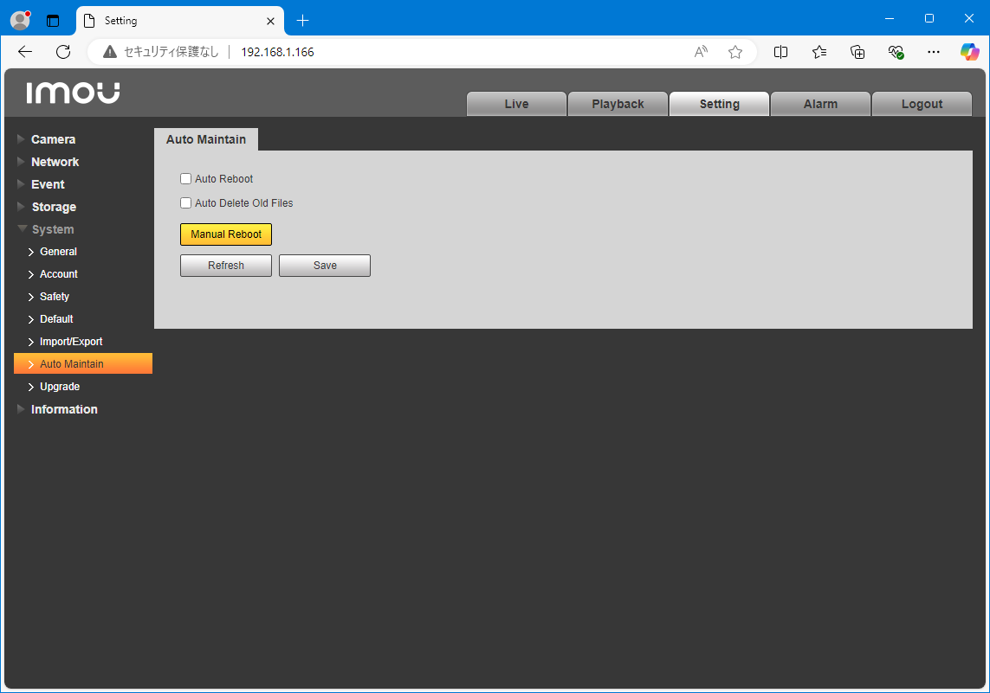Enable the Auto Reboot checkbox

click(x=185, y=179)
